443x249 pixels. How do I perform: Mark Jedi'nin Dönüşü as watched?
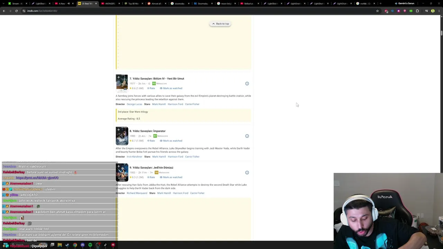click(x=171, y=177)
